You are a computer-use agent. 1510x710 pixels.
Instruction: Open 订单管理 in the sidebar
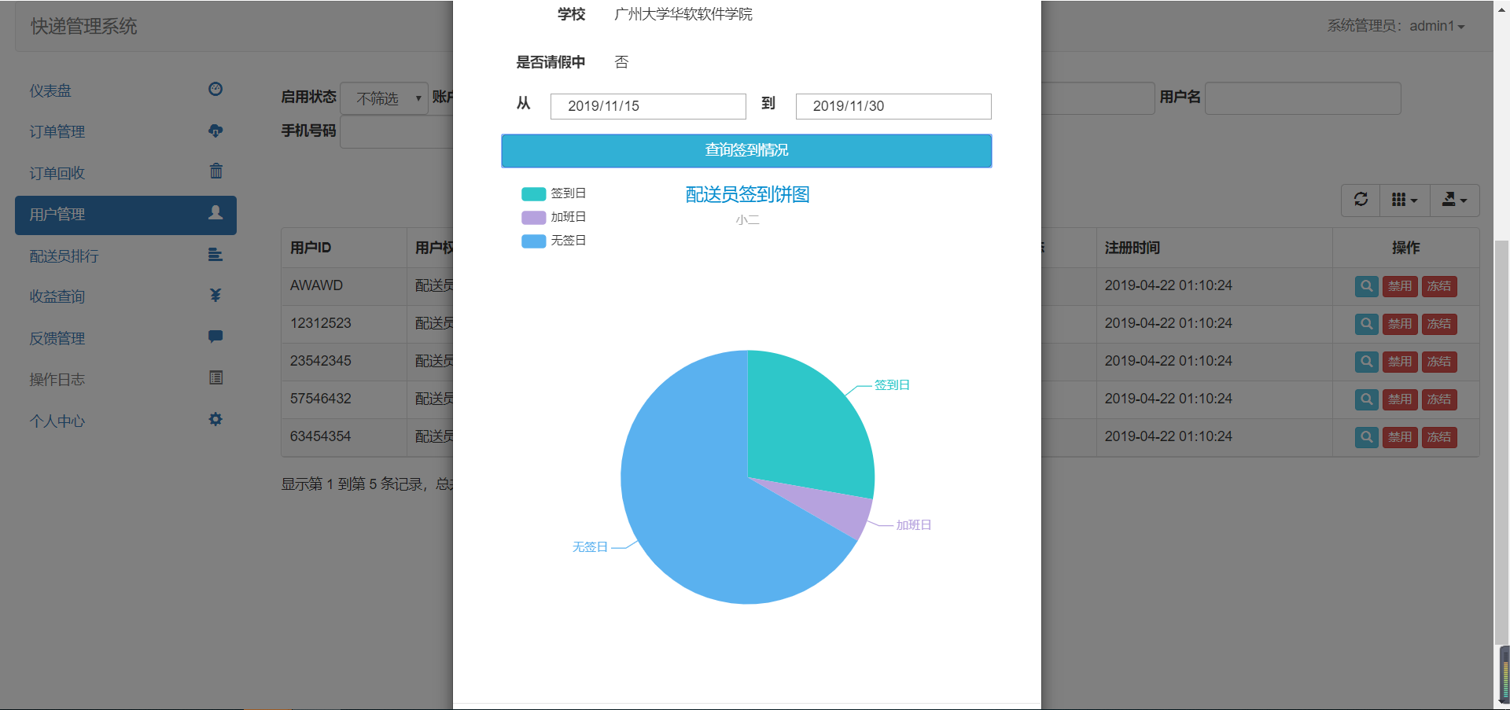click(x=57, y=131)
